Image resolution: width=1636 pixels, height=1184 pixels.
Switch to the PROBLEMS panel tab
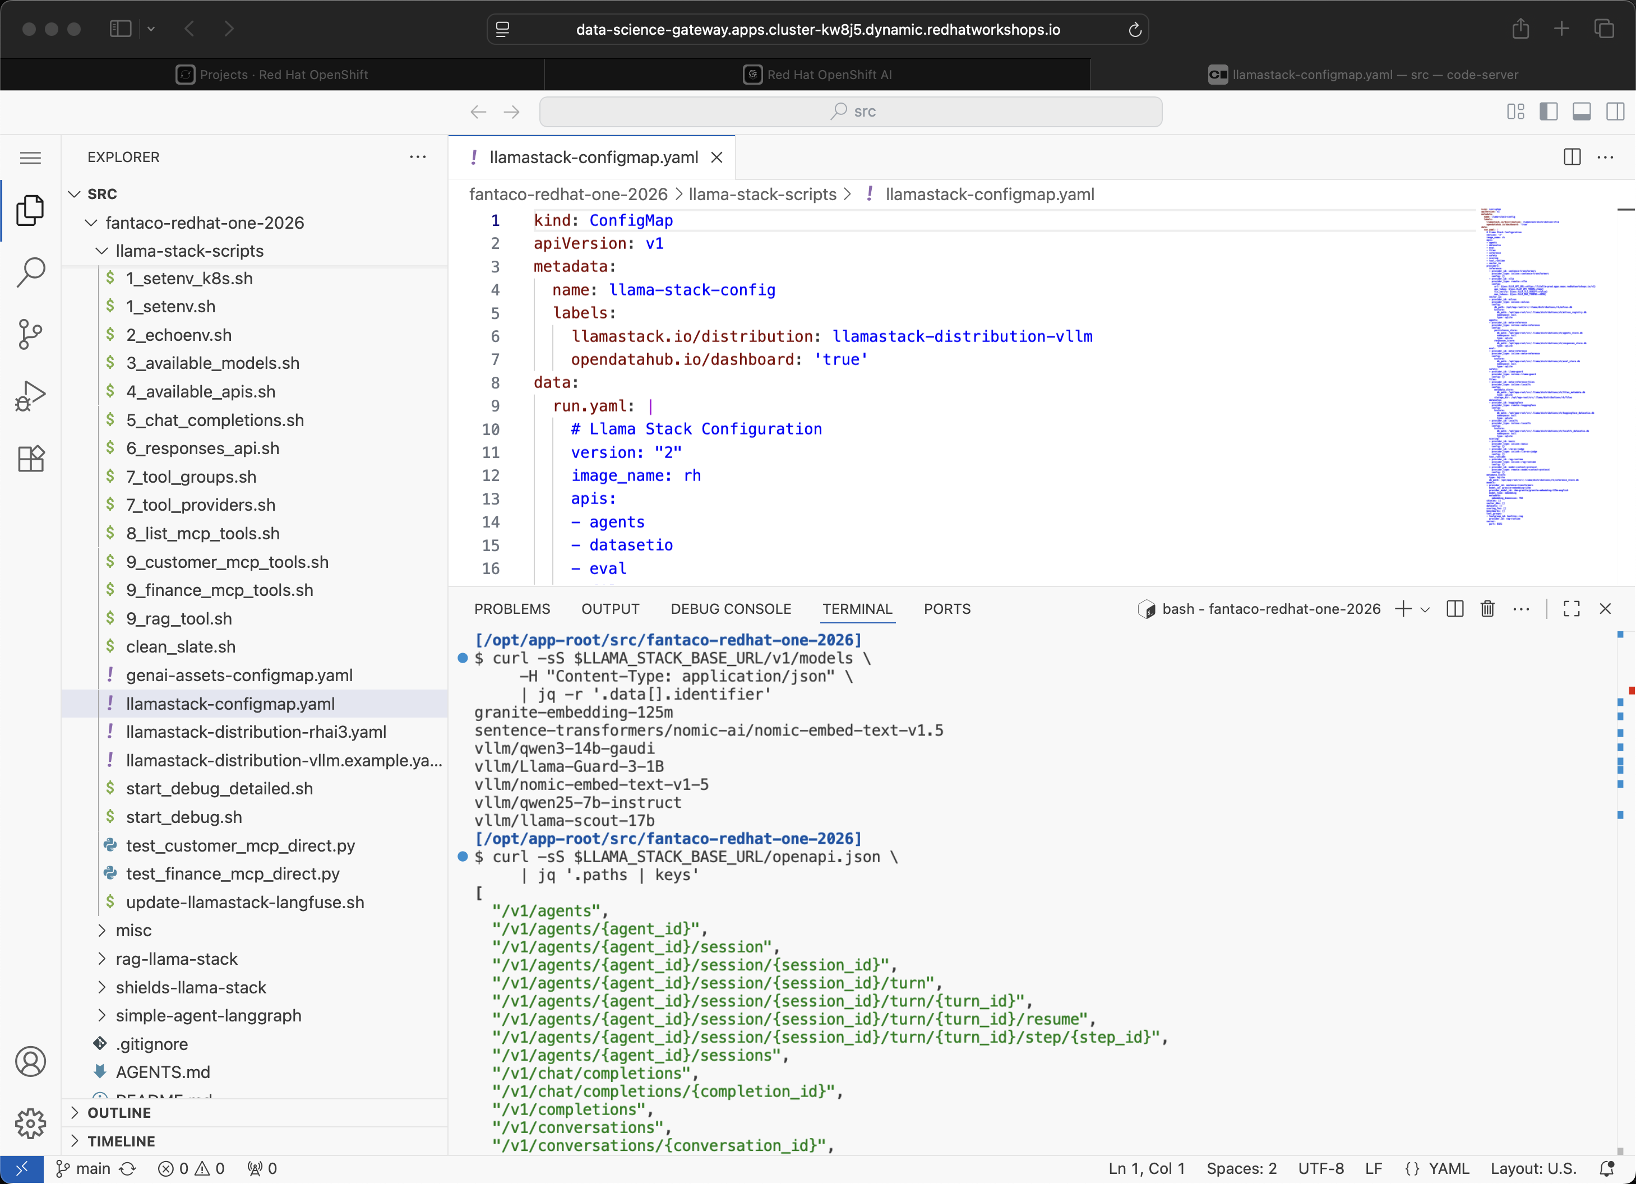[511, 609]
